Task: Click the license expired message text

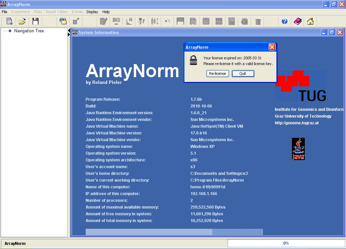Action: click(238, 61)
